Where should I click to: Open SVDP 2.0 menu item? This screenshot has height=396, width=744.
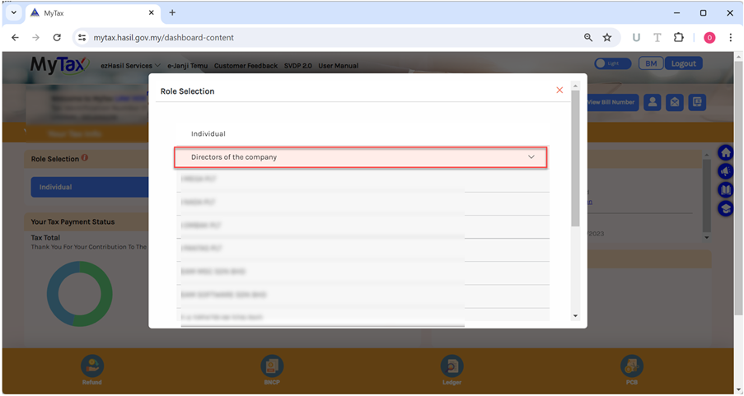(x=298, y=65)
